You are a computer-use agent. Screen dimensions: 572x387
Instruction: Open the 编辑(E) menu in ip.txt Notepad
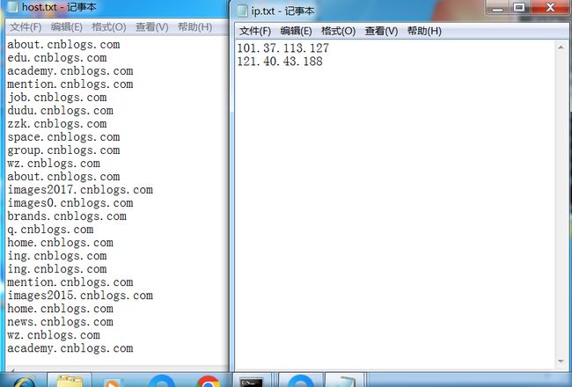[296, 31]
